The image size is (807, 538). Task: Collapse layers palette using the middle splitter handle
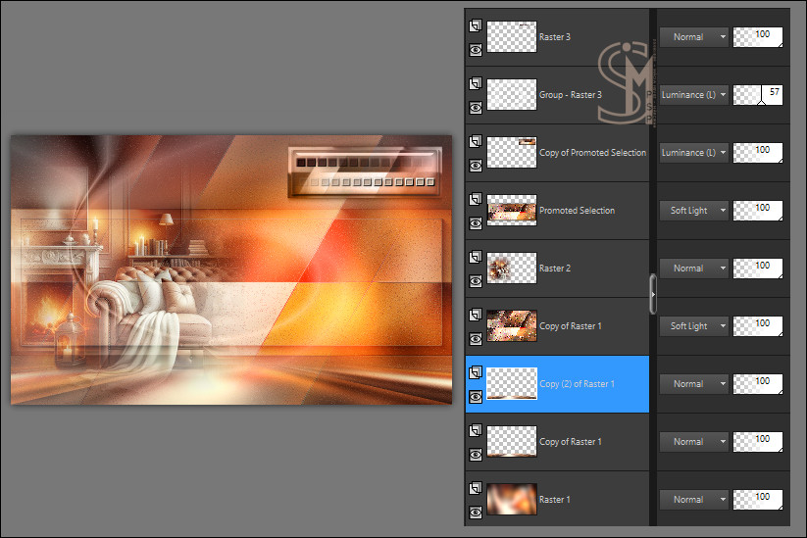coord(652,292)
